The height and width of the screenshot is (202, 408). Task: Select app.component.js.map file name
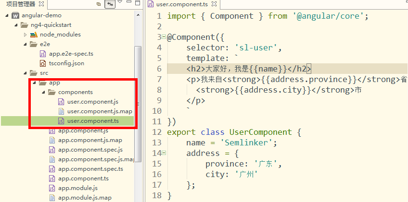pos(90,140)
